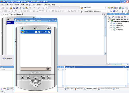Screen dimensions: 129x93
Task: Click the Cut scissors icon
Action: coord(21,8)
